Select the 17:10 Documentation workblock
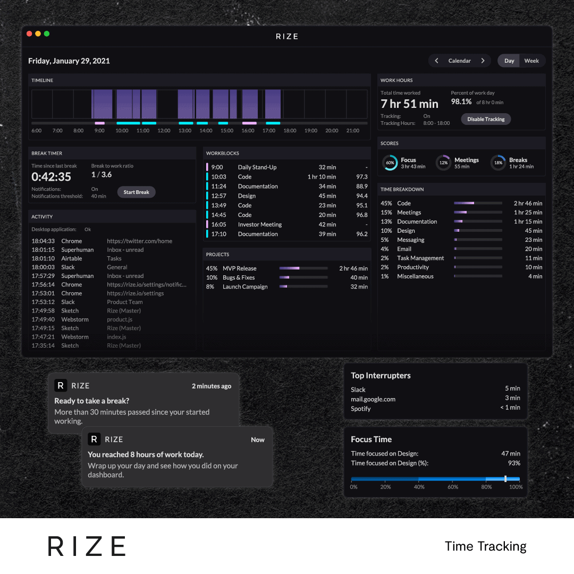This screenshot has height=574, width=574. point(287,234)
